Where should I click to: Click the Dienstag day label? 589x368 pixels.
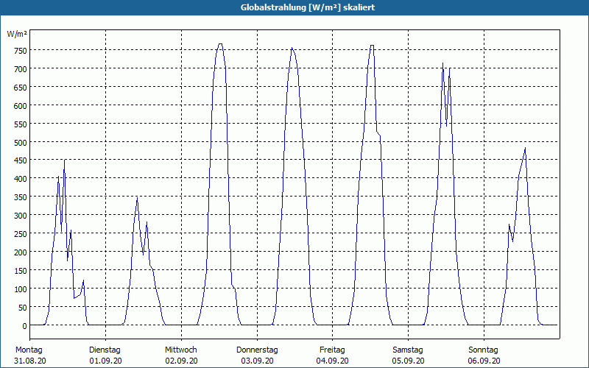(105, 350)
